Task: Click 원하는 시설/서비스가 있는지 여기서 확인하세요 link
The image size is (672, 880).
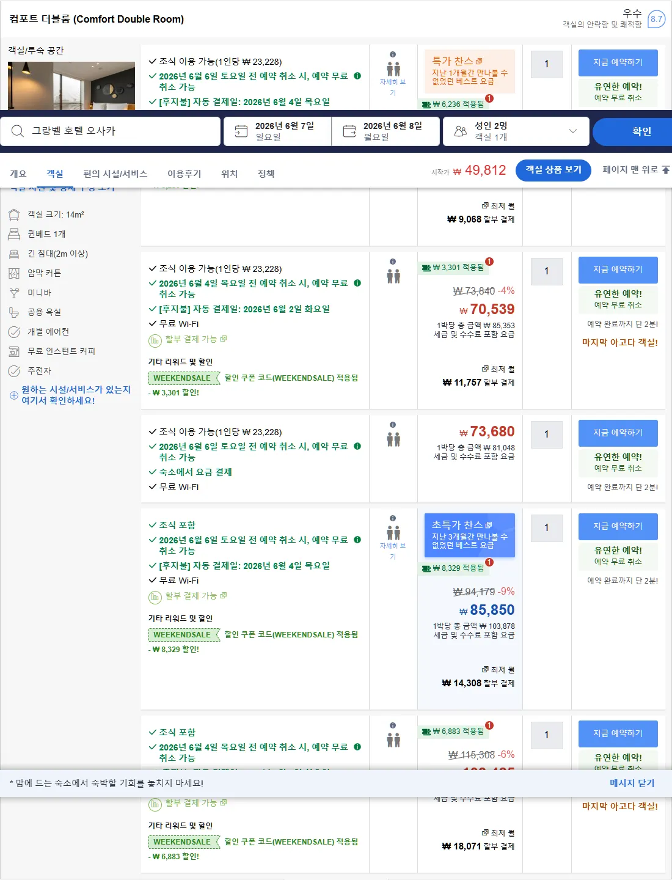Action: (x=76, y=395)
